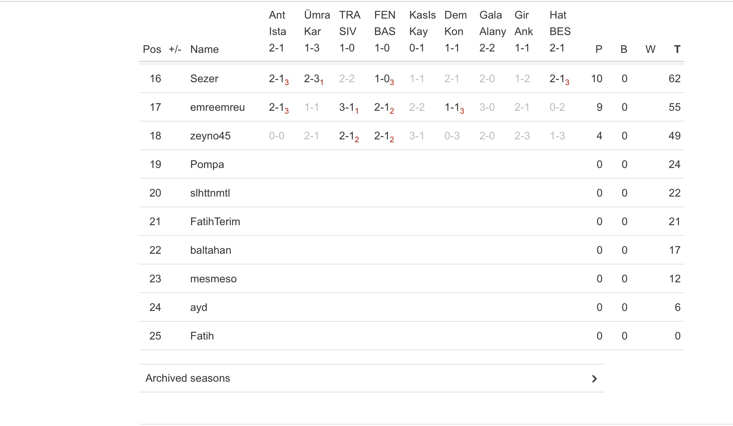Screen dimensions: 733x426
Task: Click the Pompa row name
Action: (x=207, y=164)
